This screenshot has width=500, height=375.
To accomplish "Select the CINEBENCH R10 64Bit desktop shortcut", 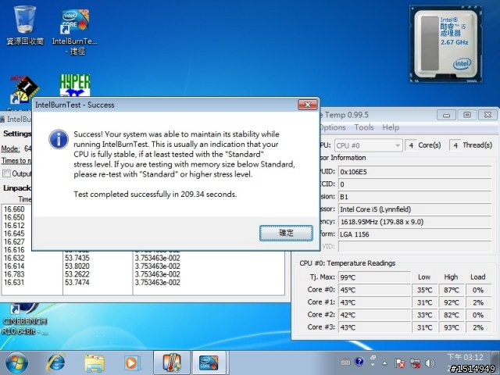I will (x=24, y=319).
